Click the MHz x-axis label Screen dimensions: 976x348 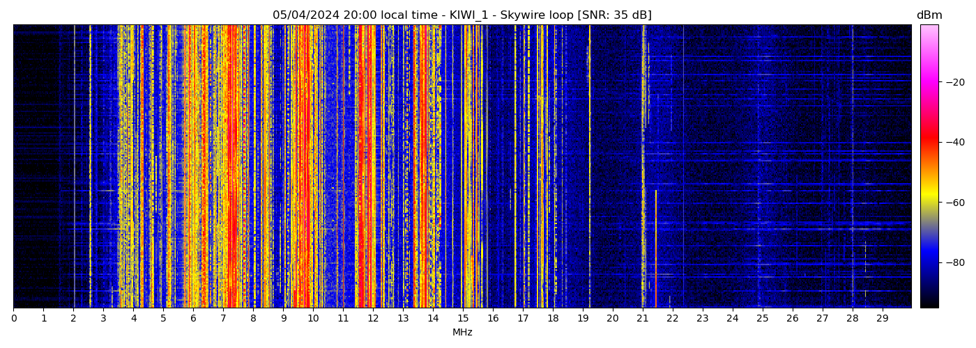462,333
